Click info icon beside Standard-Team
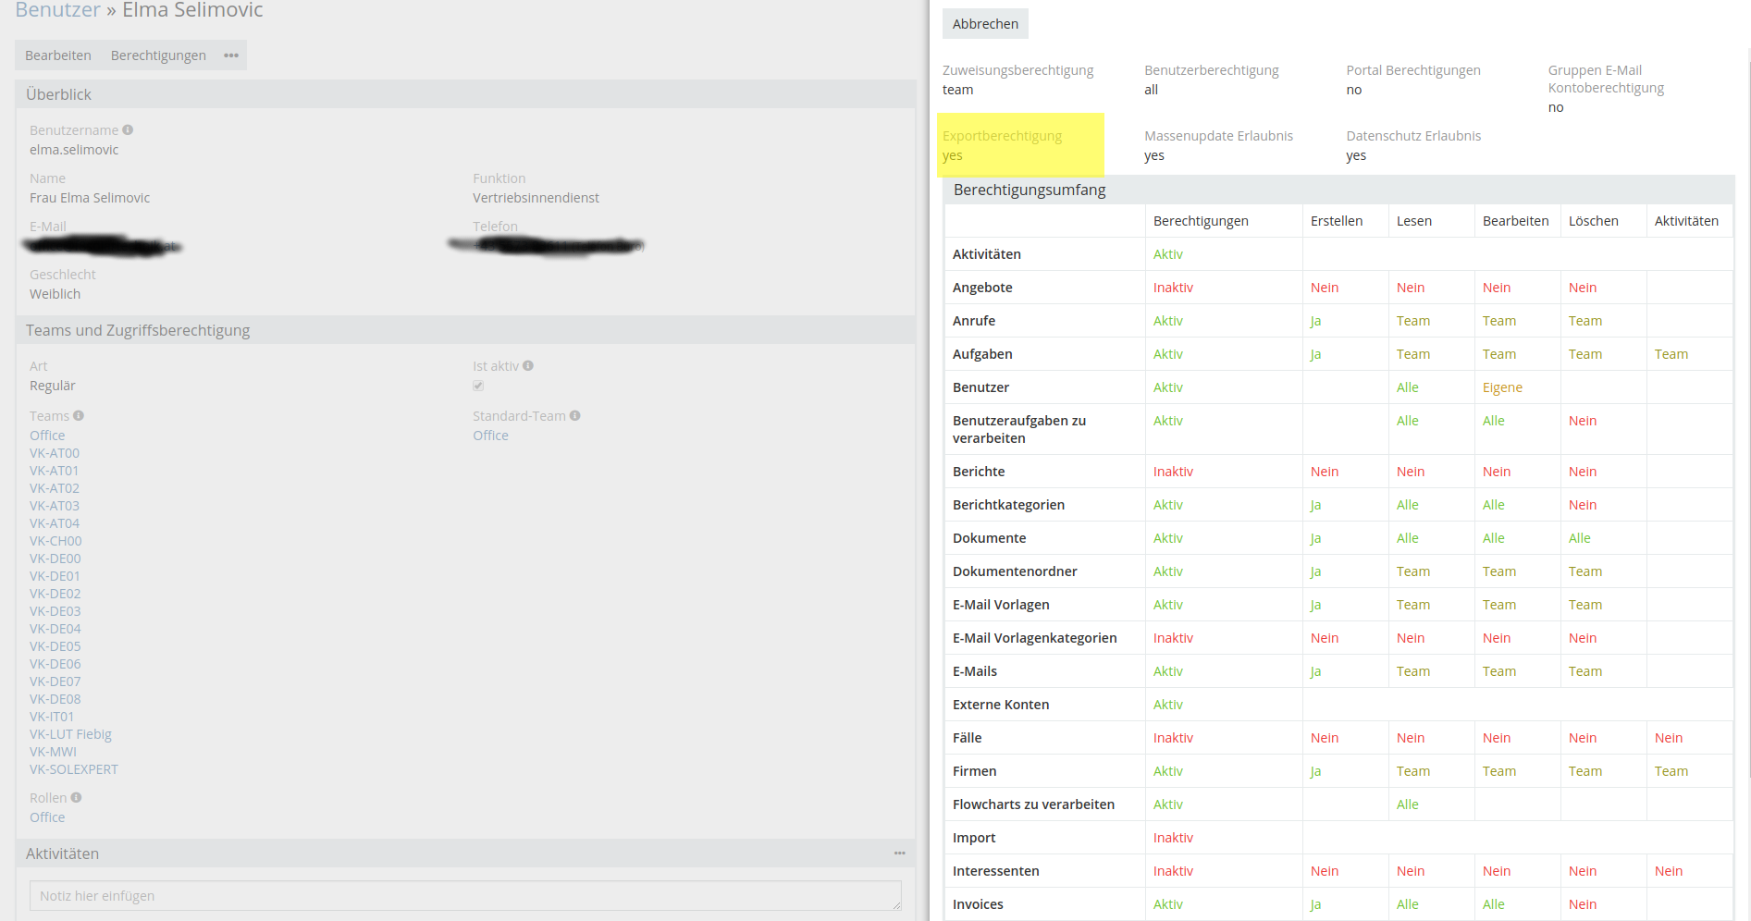 (575, 416)
